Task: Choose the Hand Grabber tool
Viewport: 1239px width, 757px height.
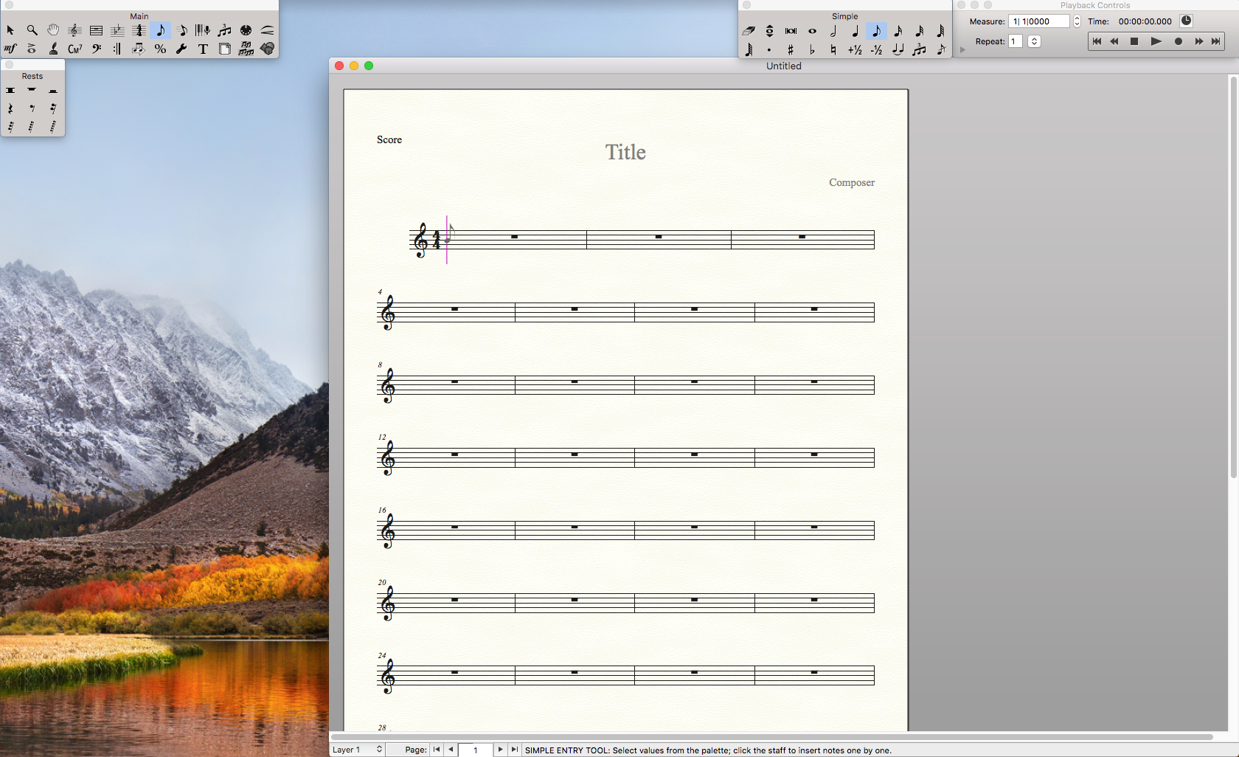Action: click(x=53, y=30)
